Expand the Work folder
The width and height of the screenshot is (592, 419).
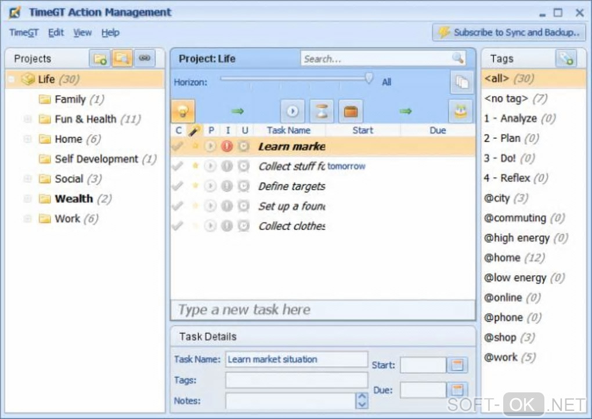coord(27,218)
